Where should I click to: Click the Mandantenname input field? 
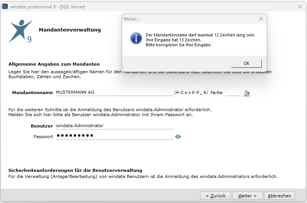(115, 93)
